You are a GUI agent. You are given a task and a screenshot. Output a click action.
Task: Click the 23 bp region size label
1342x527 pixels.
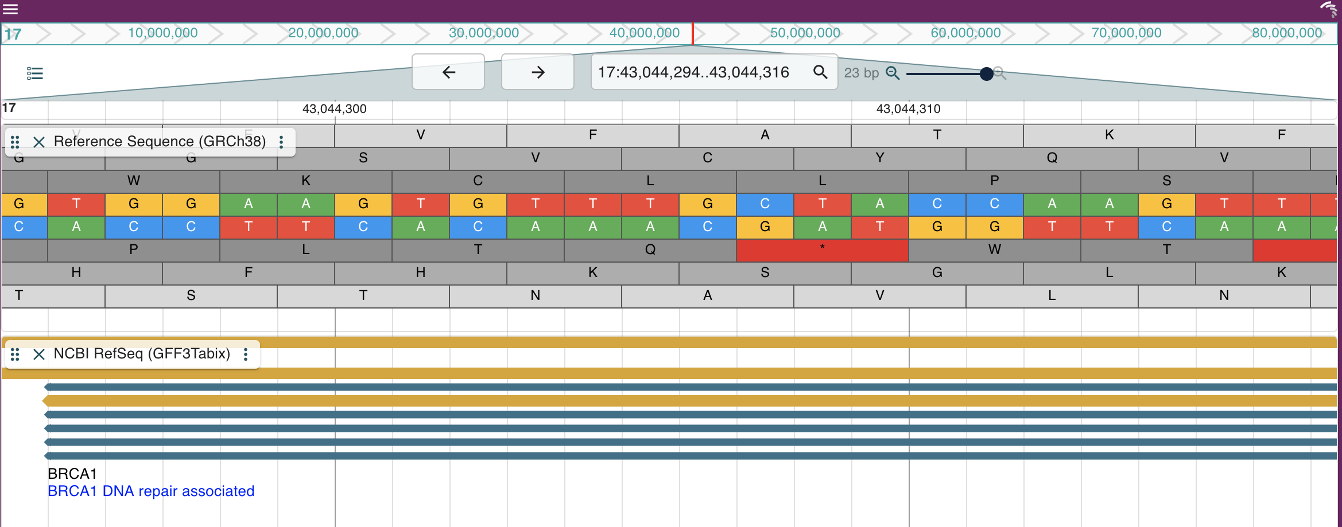(x=861, y=73)
